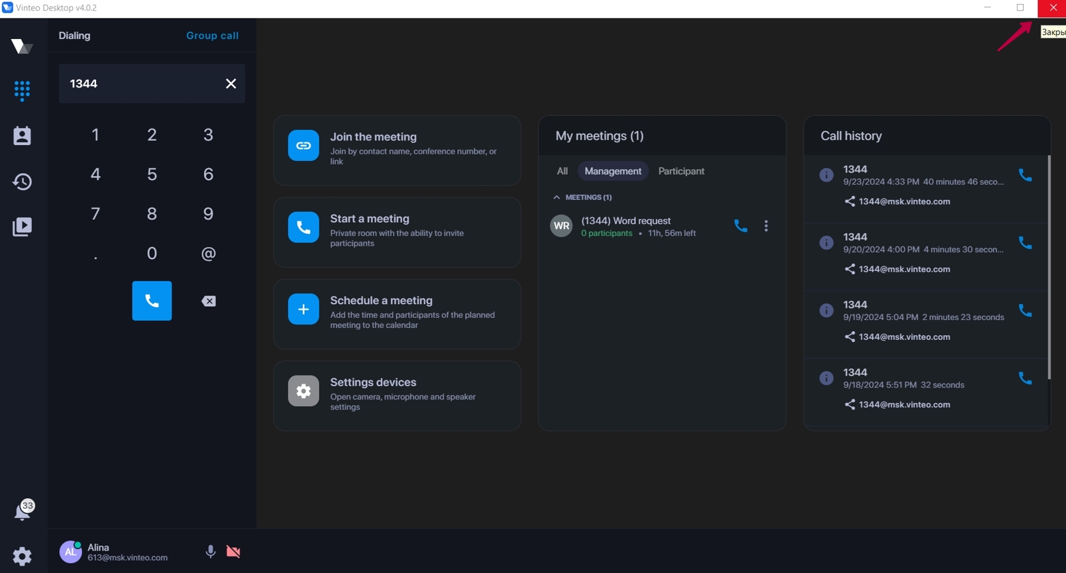This screenshot has height=573, width=1066.
Task: Toggle the microphone mute icon
Action: click(x=210, y=551)
